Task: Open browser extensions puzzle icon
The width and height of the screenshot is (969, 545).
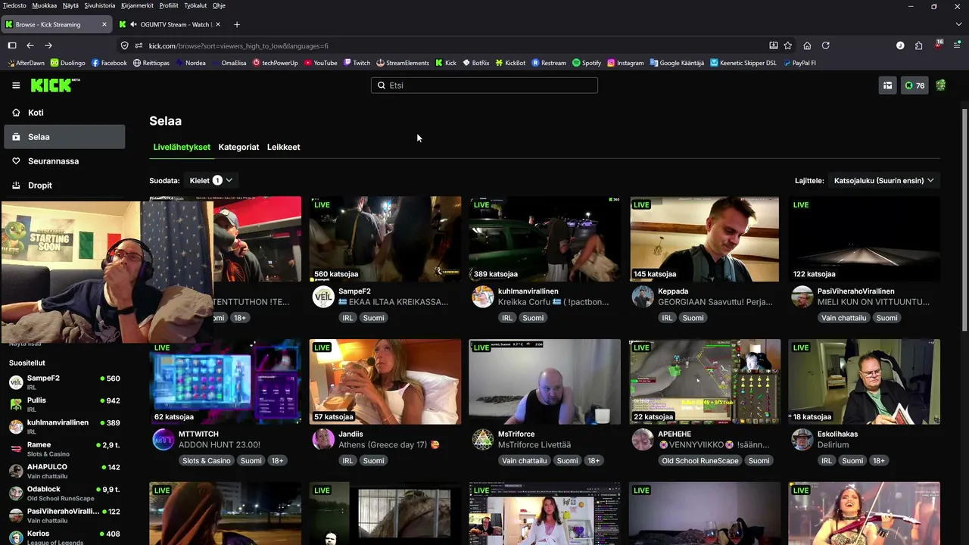Action: (x=919, y=45)
